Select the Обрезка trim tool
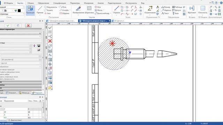This screenshot has height=125, width=223. tap(64, 13)
